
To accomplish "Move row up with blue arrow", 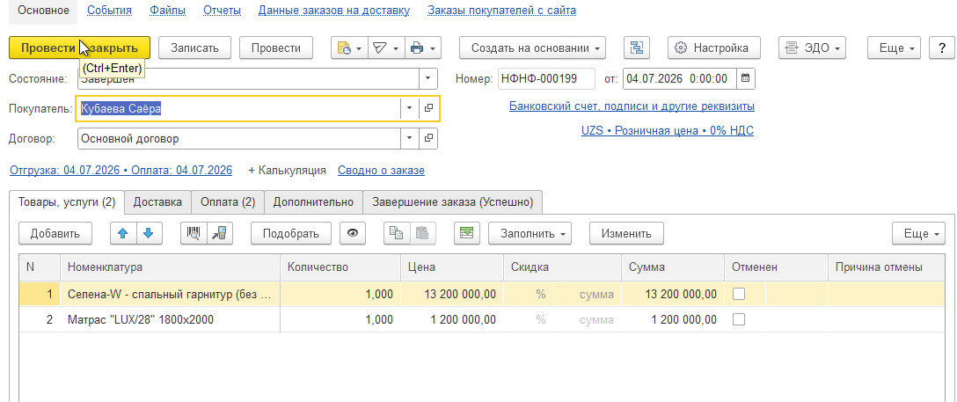I will [x=123, y=233].
